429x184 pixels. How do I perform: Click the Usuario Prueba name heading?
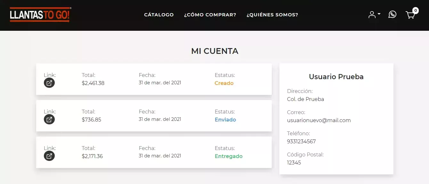click(336, 77)
